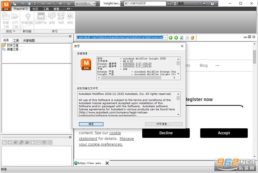This screenshot has height=173, width=258.
Task: Close the lower-left layers pane
Action: (x=70, y=137)
